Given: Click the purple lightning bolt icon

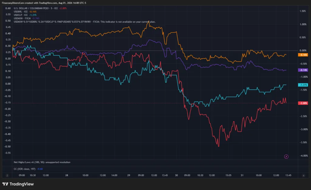Looking at the screenshot, I should 286,157.
